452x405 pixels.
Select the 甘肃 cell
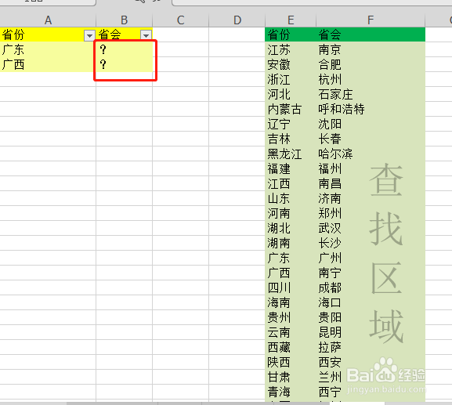tap(291, 378)
